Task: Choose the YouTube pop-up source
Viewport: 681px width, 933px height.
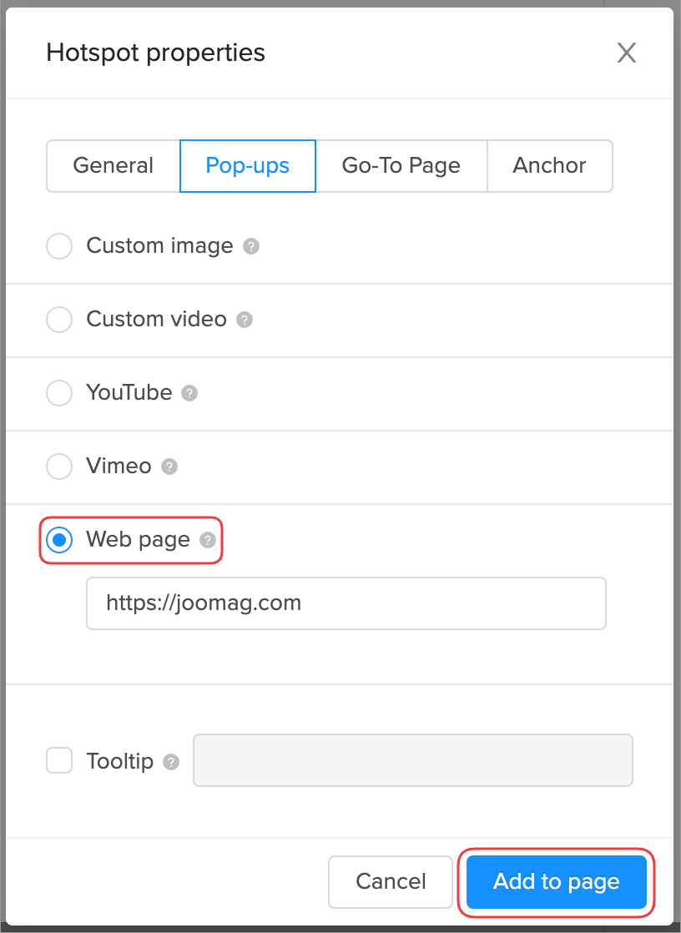Action: pyautogui.click(x=59, y=393)
